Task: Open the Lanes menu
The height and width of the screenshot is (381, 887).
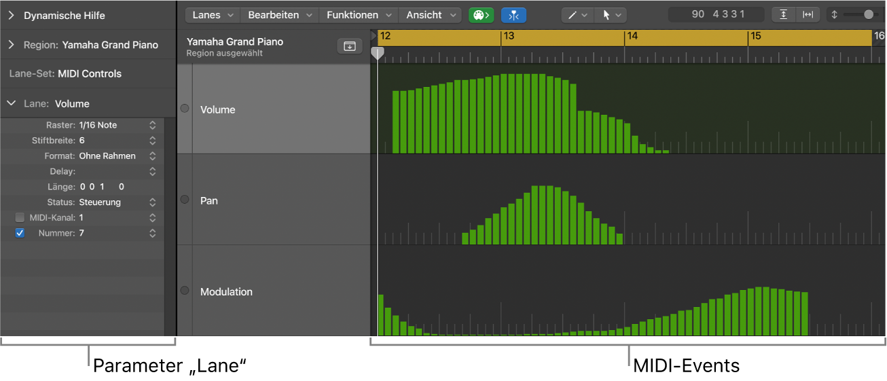Action: (213, 15)
